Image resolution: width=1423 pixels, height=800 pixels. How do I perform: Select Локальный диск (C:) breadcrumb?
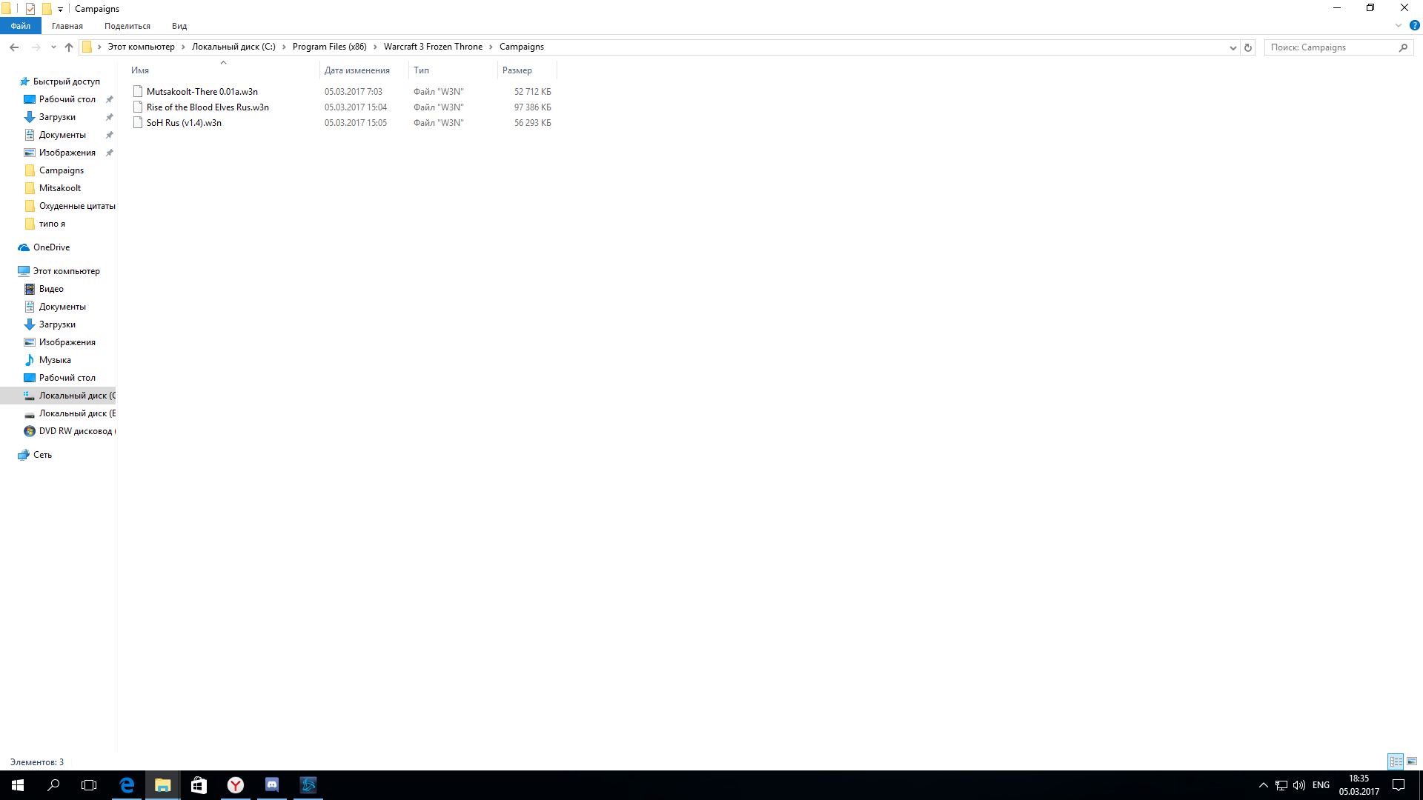pyautogui.click(x=233, y=47)
